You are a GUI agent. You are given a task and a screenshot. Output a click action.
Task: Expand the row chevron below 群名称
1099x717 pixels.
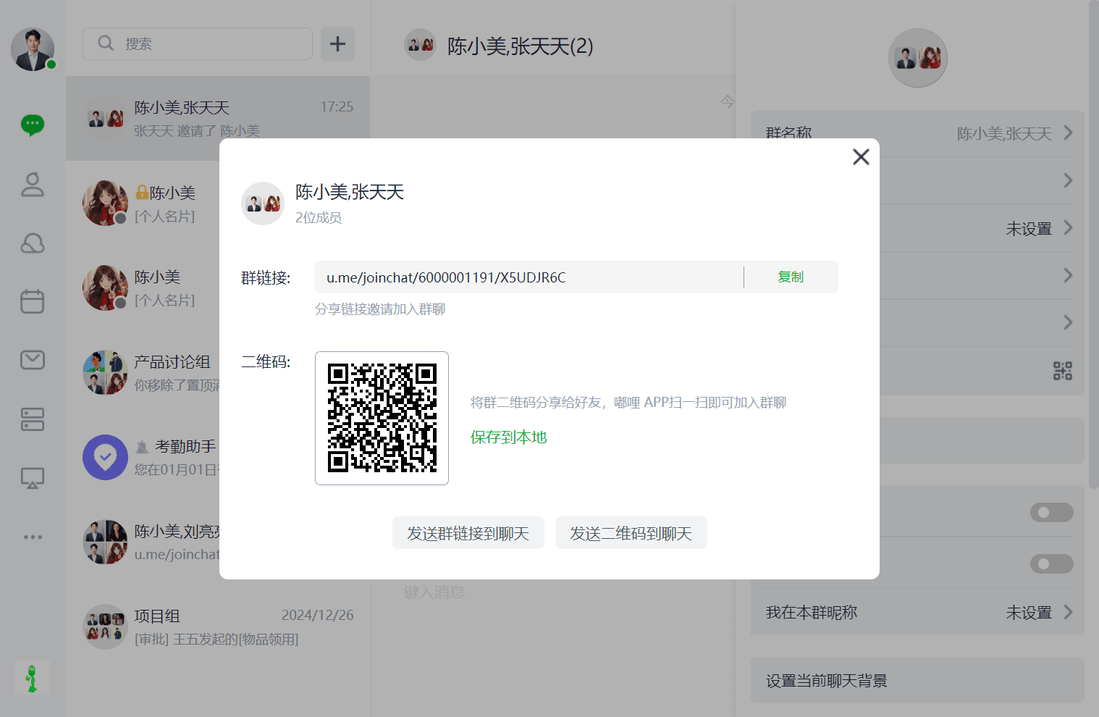click(x=1068, y=180)
